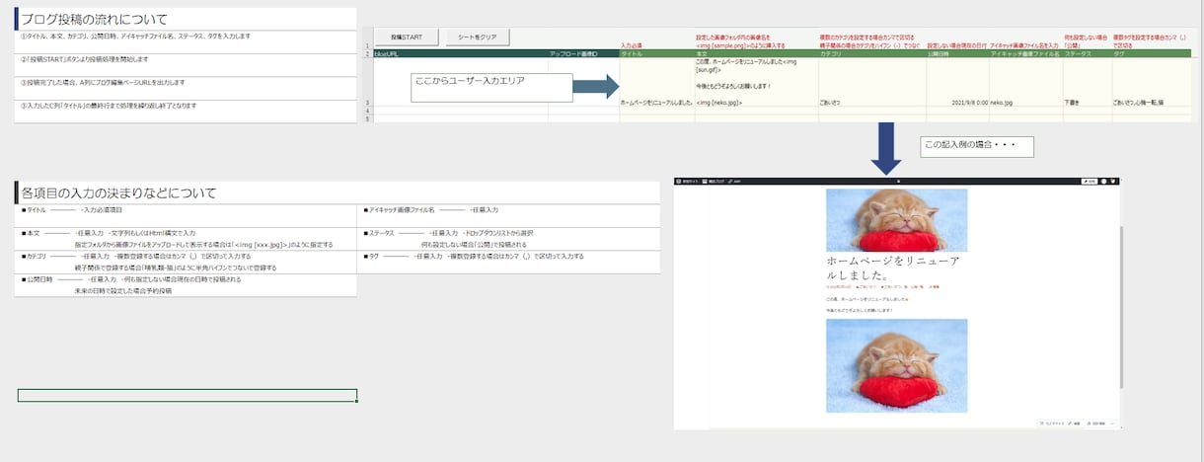Image resolution: width=1204 pixels, height=462 pixels.
Task: Select the アイキャッチ画像ファイル名 header cell
Action: (1024, 53)
